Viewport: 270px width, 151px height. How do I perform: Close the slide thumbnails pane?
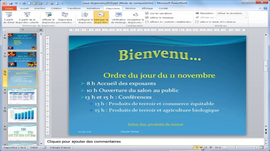point(40,30)
